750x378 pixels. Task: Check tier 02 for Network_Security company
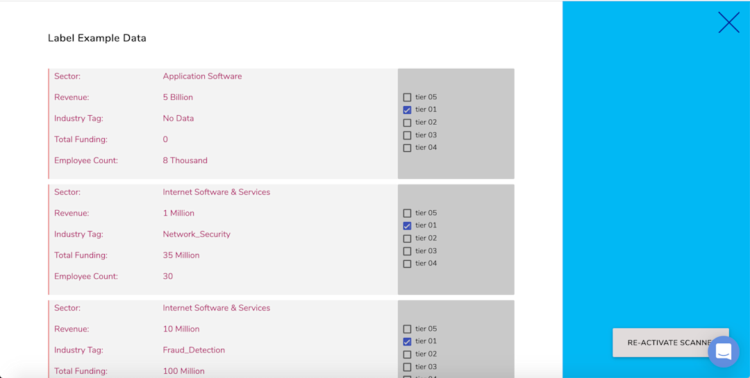coord(407,239)
